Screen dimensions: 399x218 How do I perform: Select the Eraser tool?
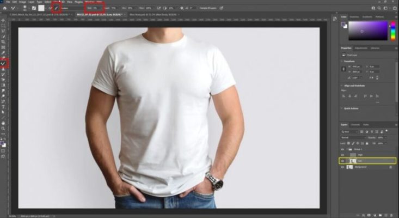click(x=3, y=80)
